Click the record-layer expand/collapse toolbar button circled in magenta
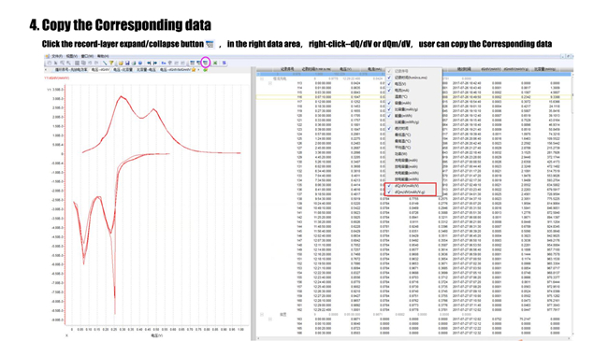 [x=206, y=63]
